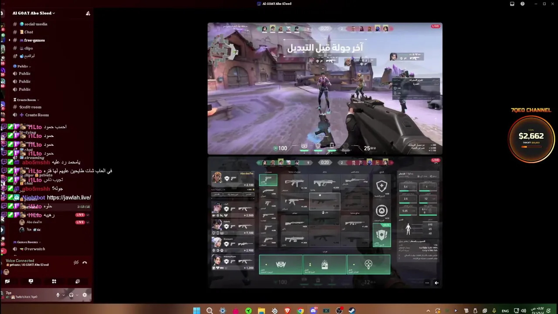Click the share your screen icon

click(x=31, y=281)
